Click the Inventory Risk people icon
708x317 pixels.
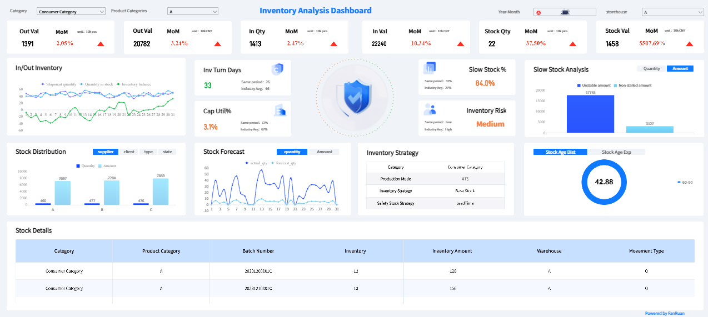pyautogui.click(x=430, y=109)
